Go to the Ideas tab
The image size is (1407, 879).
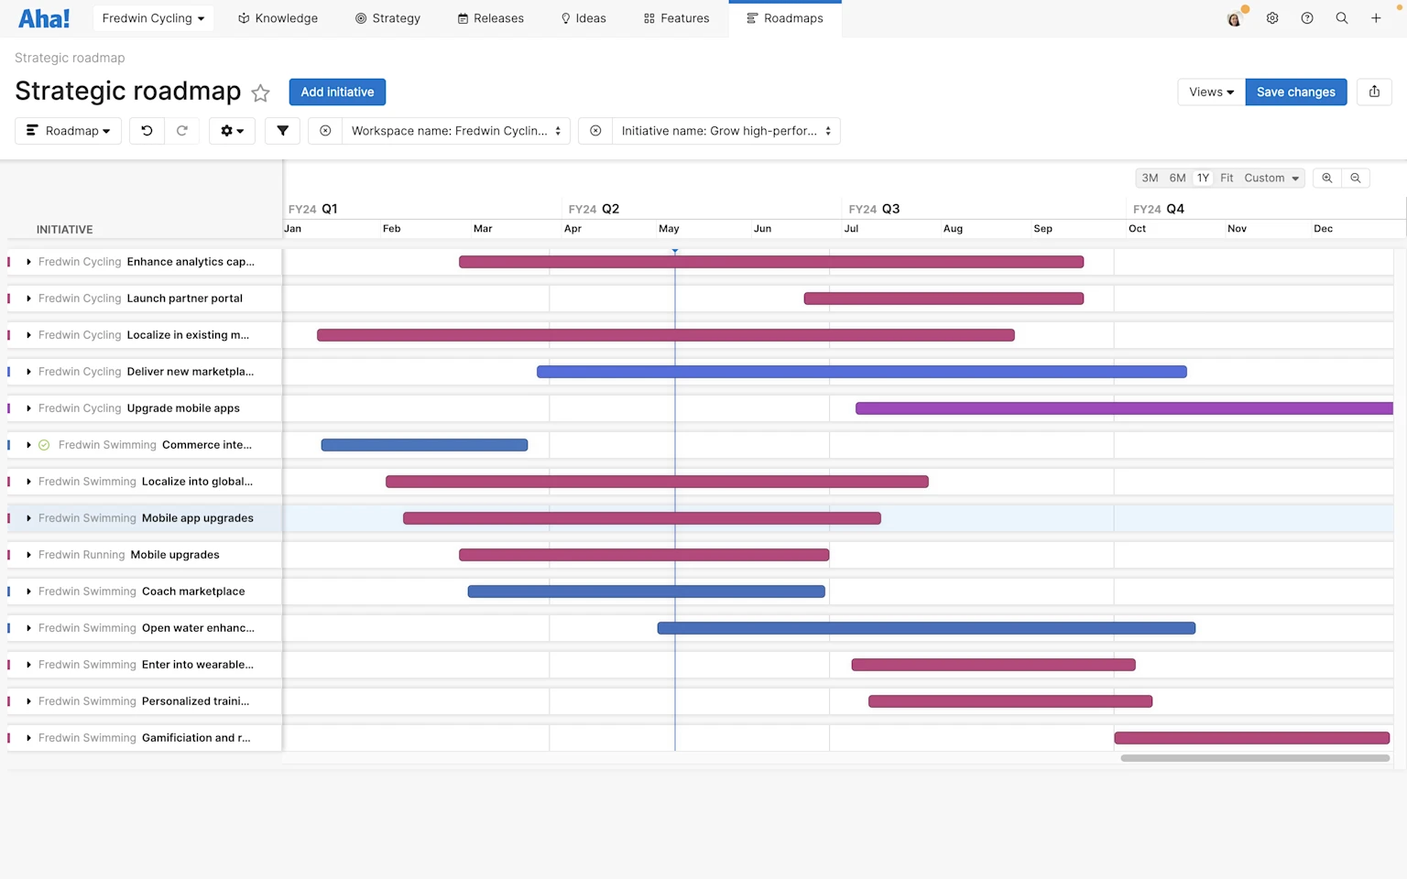[584, 18]
